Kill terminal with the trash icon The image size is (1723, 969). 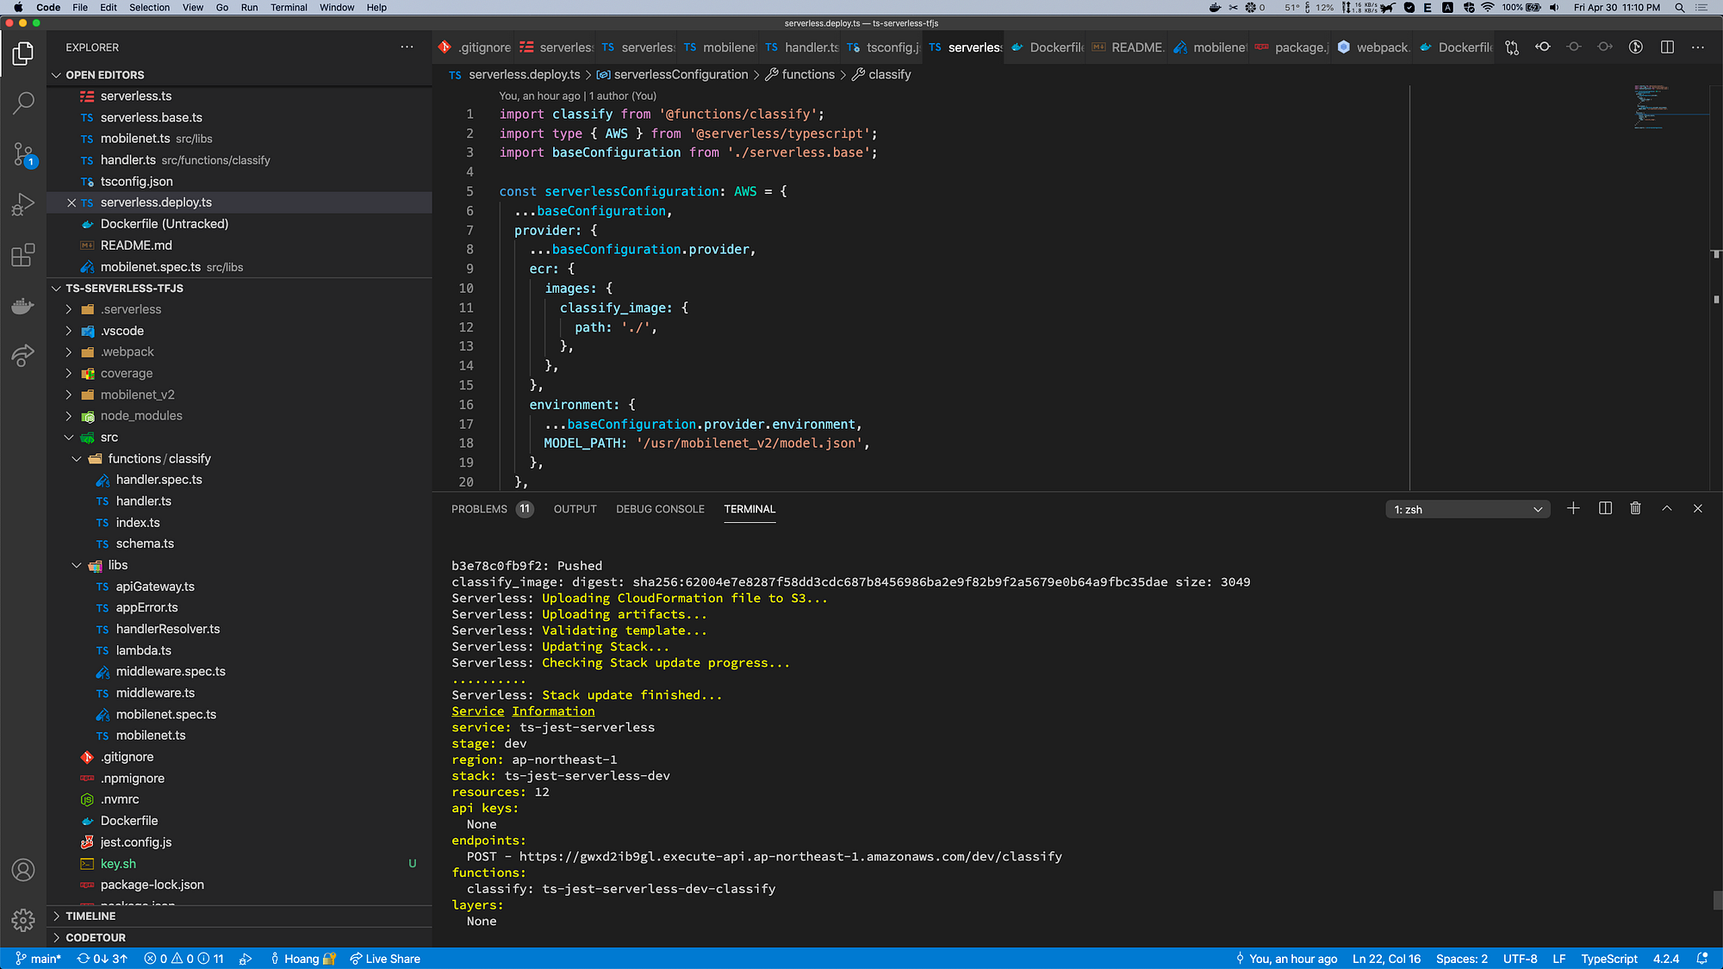[1635, 509]
